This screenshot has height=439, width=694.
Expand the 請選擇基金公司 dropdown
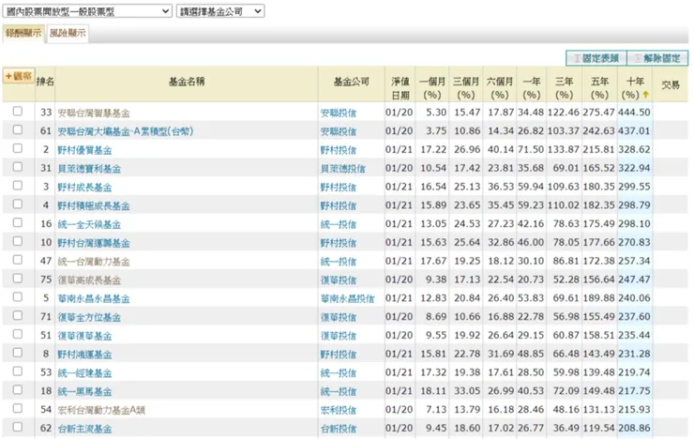click(220, 11)
